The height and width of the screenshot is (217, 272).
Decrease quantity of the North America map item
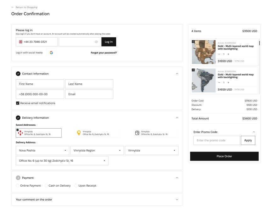tap(219, 54)
